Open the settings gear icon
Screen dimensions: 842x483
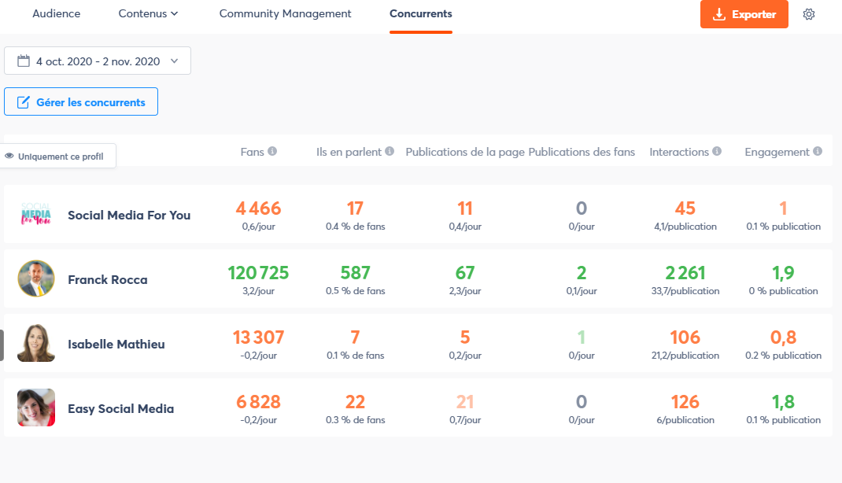coord(808,14)
